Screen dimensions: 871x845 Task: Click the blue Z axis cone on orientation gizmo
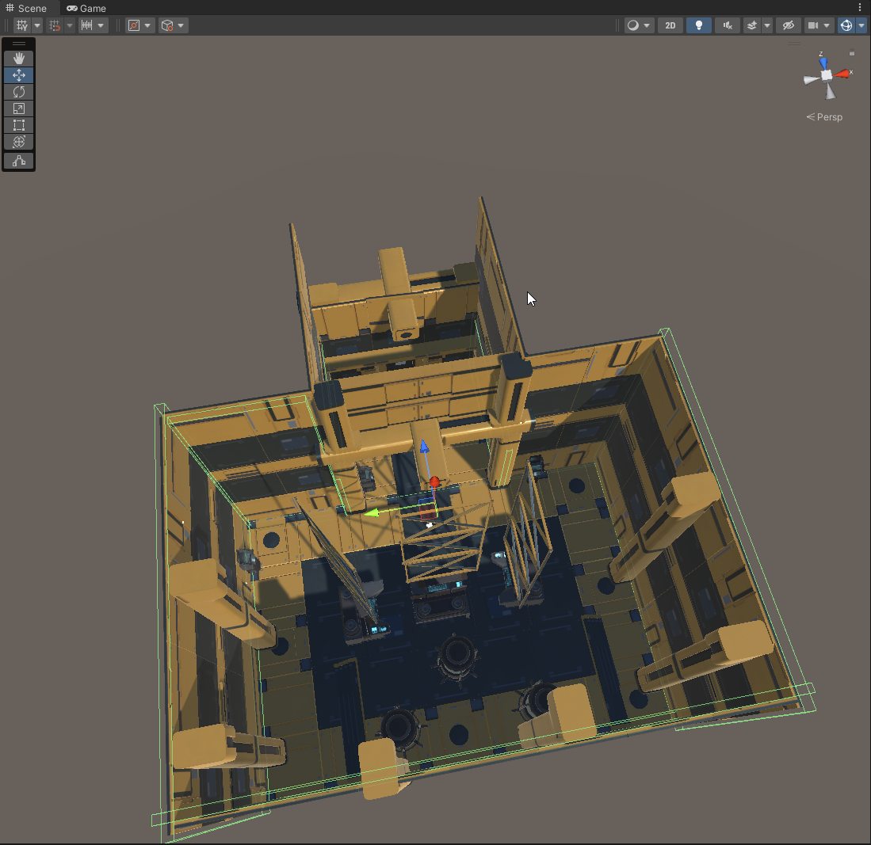point(823,63)
